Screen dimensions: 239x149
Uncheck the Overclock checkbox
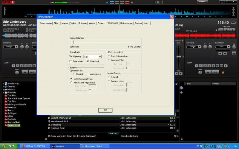(x=88, y=61)
